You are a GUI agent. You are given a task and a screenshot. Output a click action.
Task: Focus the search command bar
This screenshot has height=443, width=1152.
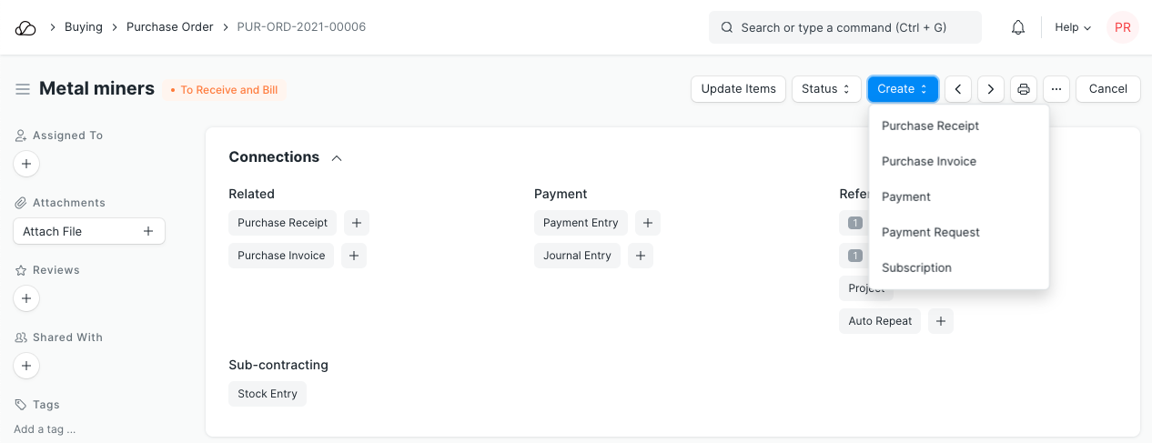coord(844,27)
